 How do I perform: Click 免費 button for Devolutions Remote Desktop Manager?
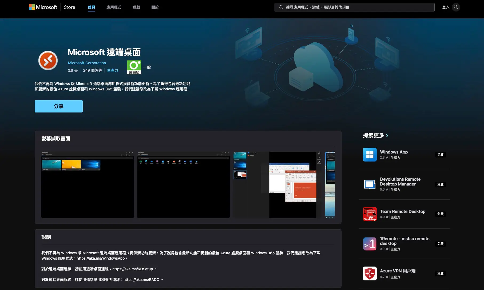[x=441, y=184]
